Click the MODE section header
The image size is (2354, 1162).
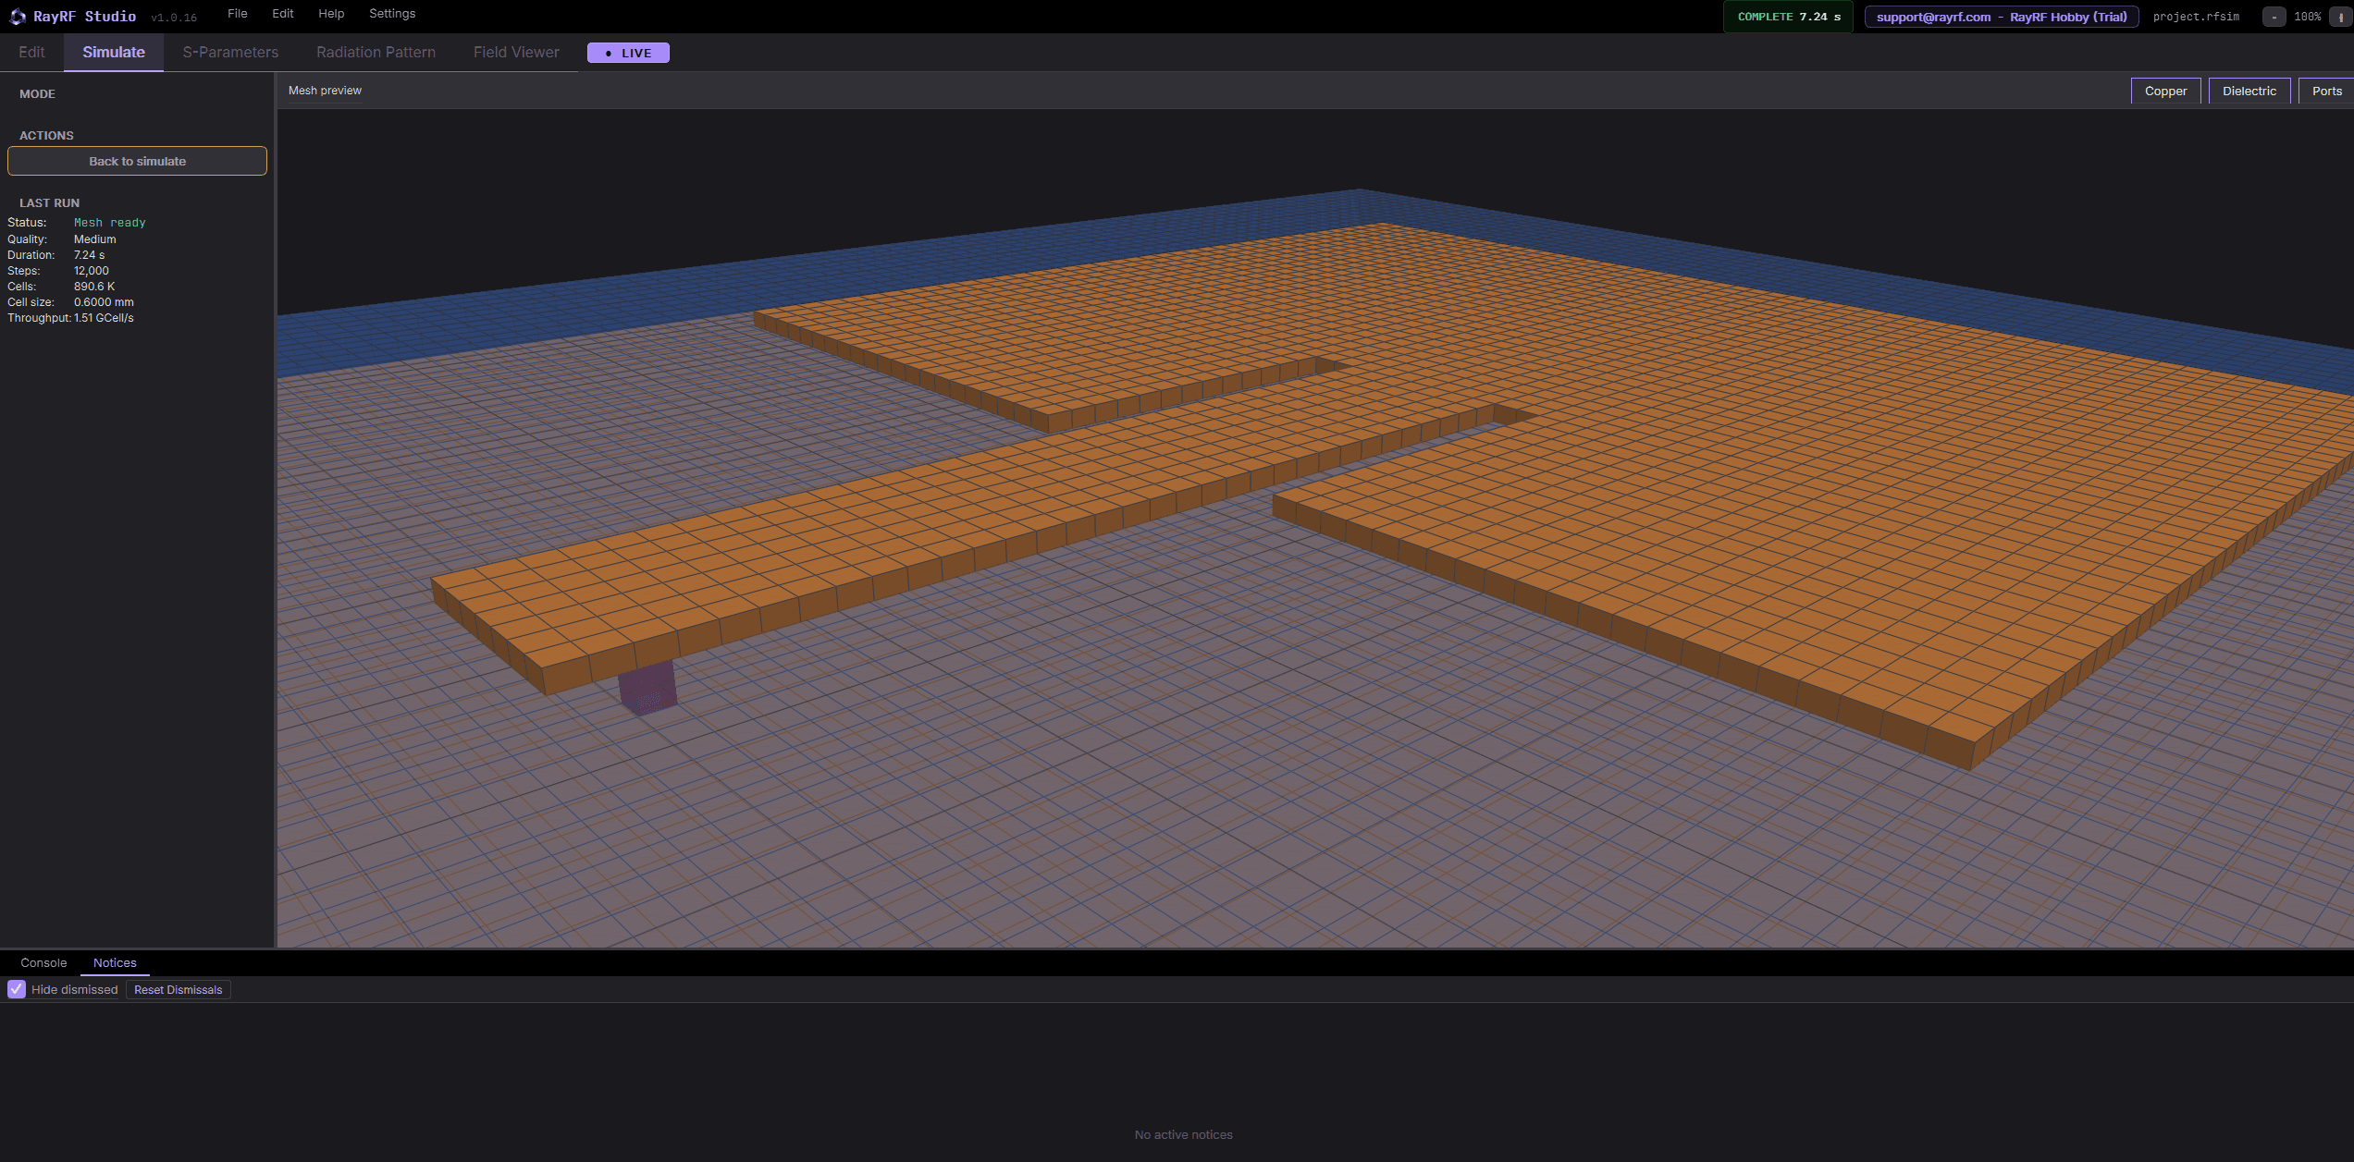click(x=37, y=94)
